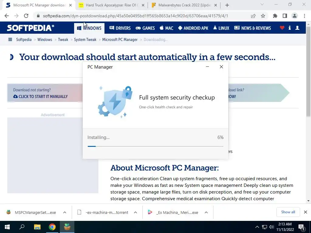Viewport: 311px width, 233px height.
Task: Open Softpedia info icon
Action: coord(289,28)
